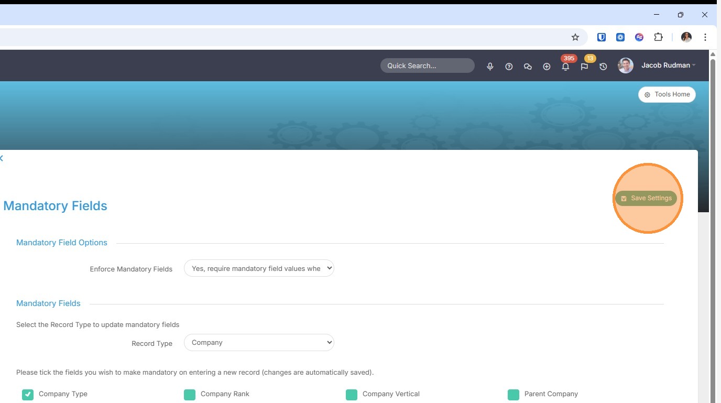Open the Bitwarden extension icon

pos(602,37)
